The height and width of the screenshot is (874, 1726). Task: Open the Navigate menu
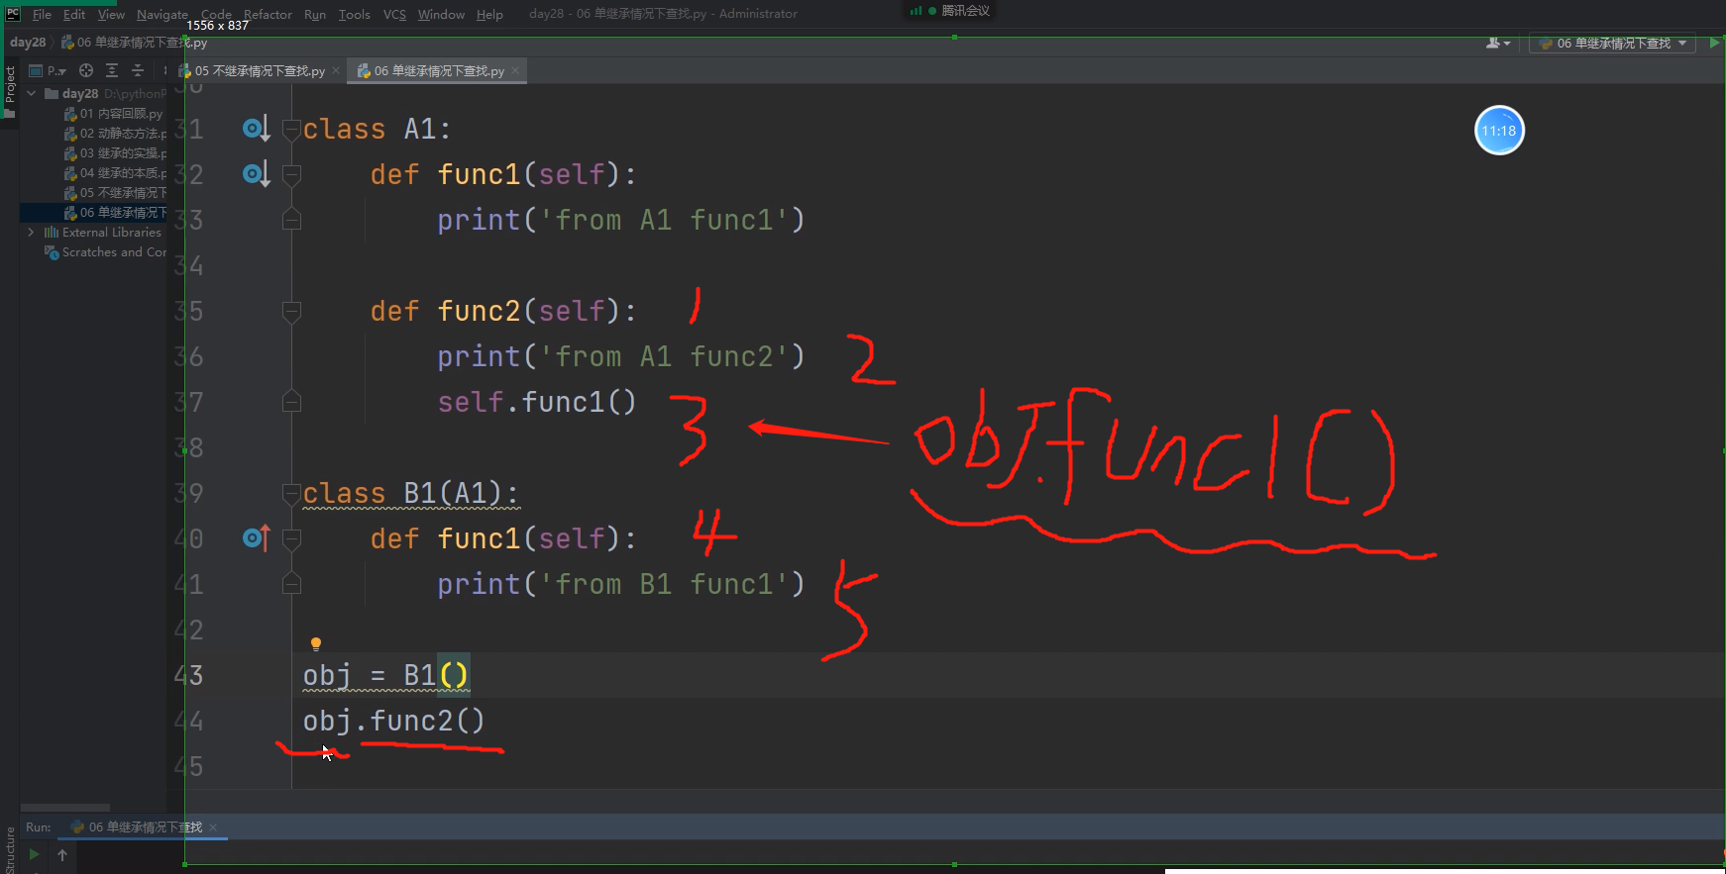(162, 14)
